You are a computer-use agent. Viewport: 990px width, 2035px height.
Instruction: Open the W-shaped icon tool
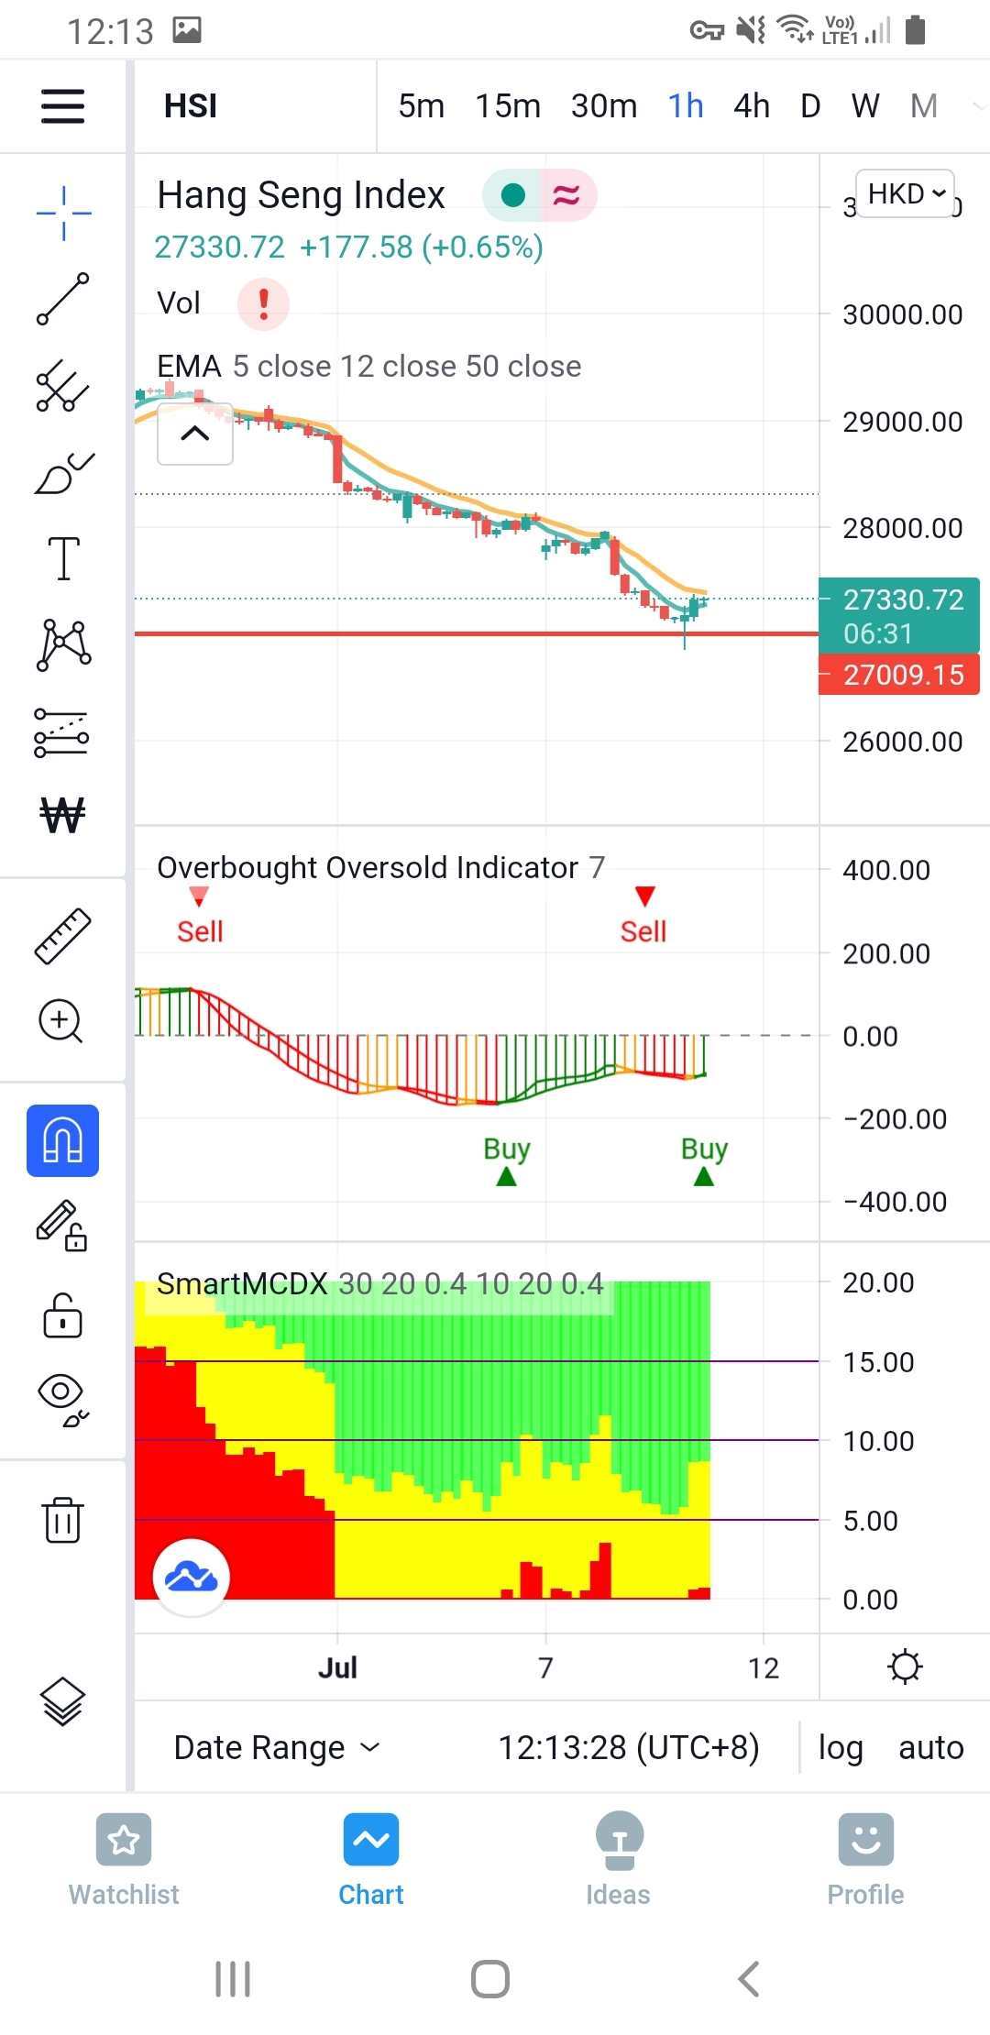[62, 815]
